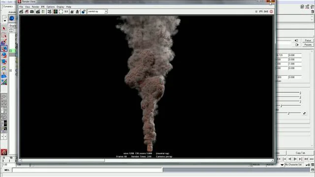Click the Keep Image icon in Render View
This screenshot has width=315, height=177.
pos(72,12)
